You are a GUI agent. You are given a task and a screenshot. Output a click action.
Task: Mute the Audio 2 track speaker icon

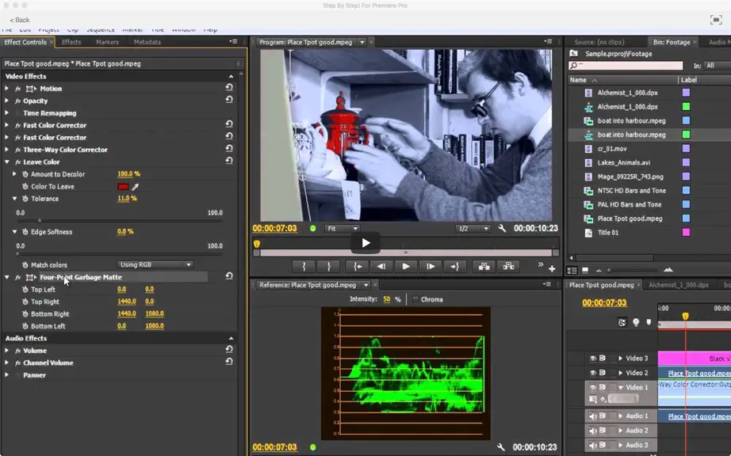(x=592, y=431)
